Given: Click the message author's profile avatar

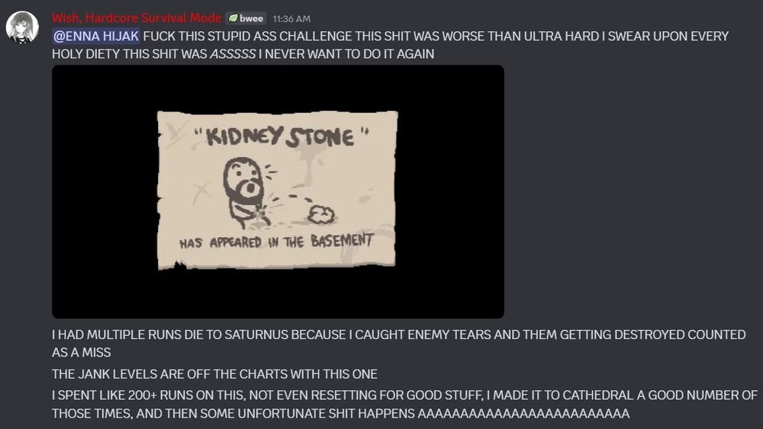Looking at the screenshot, I should pyautogui.click(x=22, y=27).
